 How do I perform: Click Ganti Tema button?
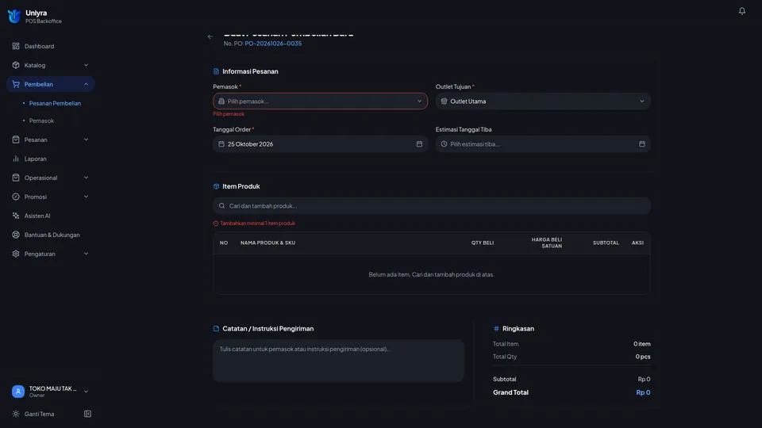(40, 414)
